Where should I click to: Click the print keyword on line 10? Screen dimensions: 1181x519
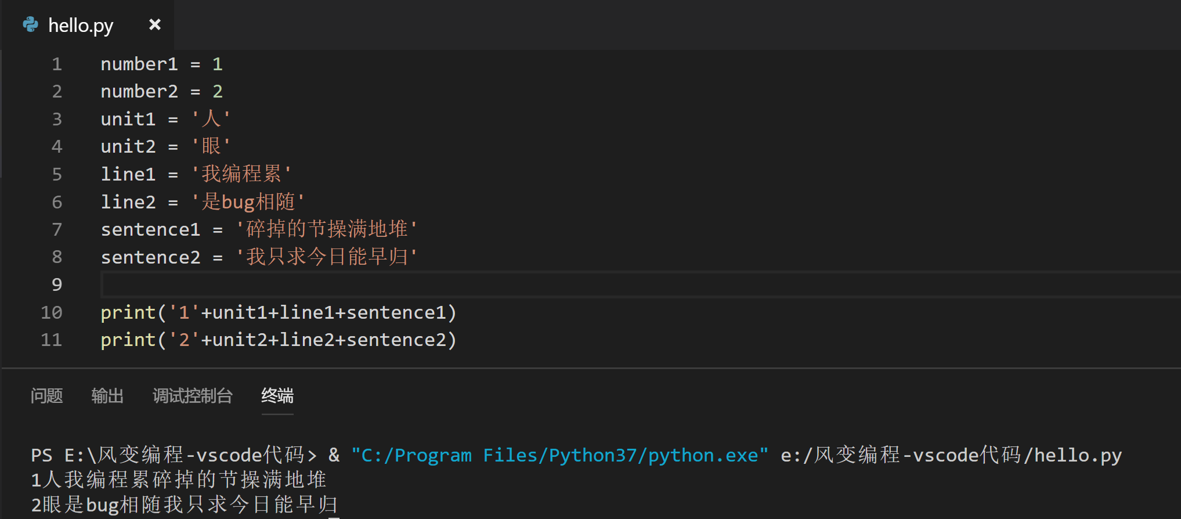(128, 312)
